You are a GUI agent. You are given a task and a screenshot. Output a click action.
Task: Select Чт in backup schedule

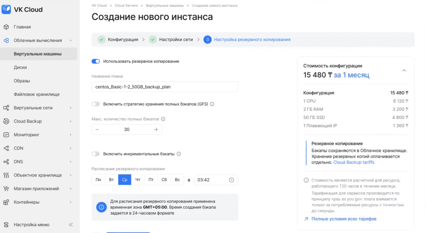click(138, 180)
